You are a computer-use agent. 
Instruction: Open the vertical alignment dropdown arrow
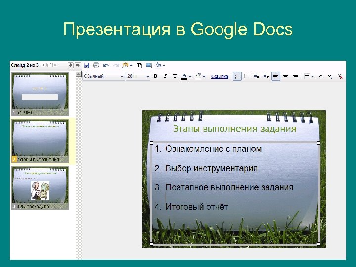click(x=313, y=77)
